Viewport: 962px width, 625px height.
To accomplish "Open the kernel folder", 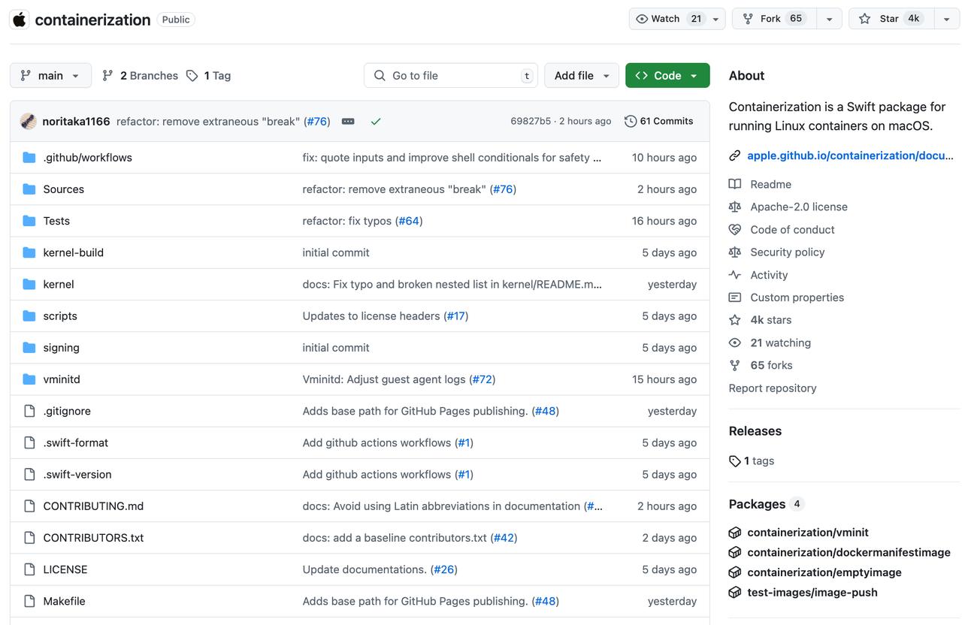I will 59,284.
